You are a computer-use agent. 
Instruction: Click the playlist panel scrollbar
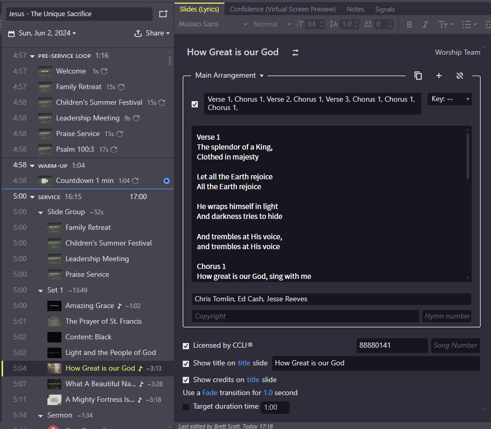pos(170,60)
